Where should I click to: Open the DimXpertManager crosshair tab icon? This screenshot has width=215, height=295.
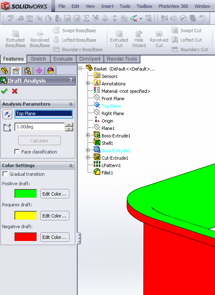39,71
